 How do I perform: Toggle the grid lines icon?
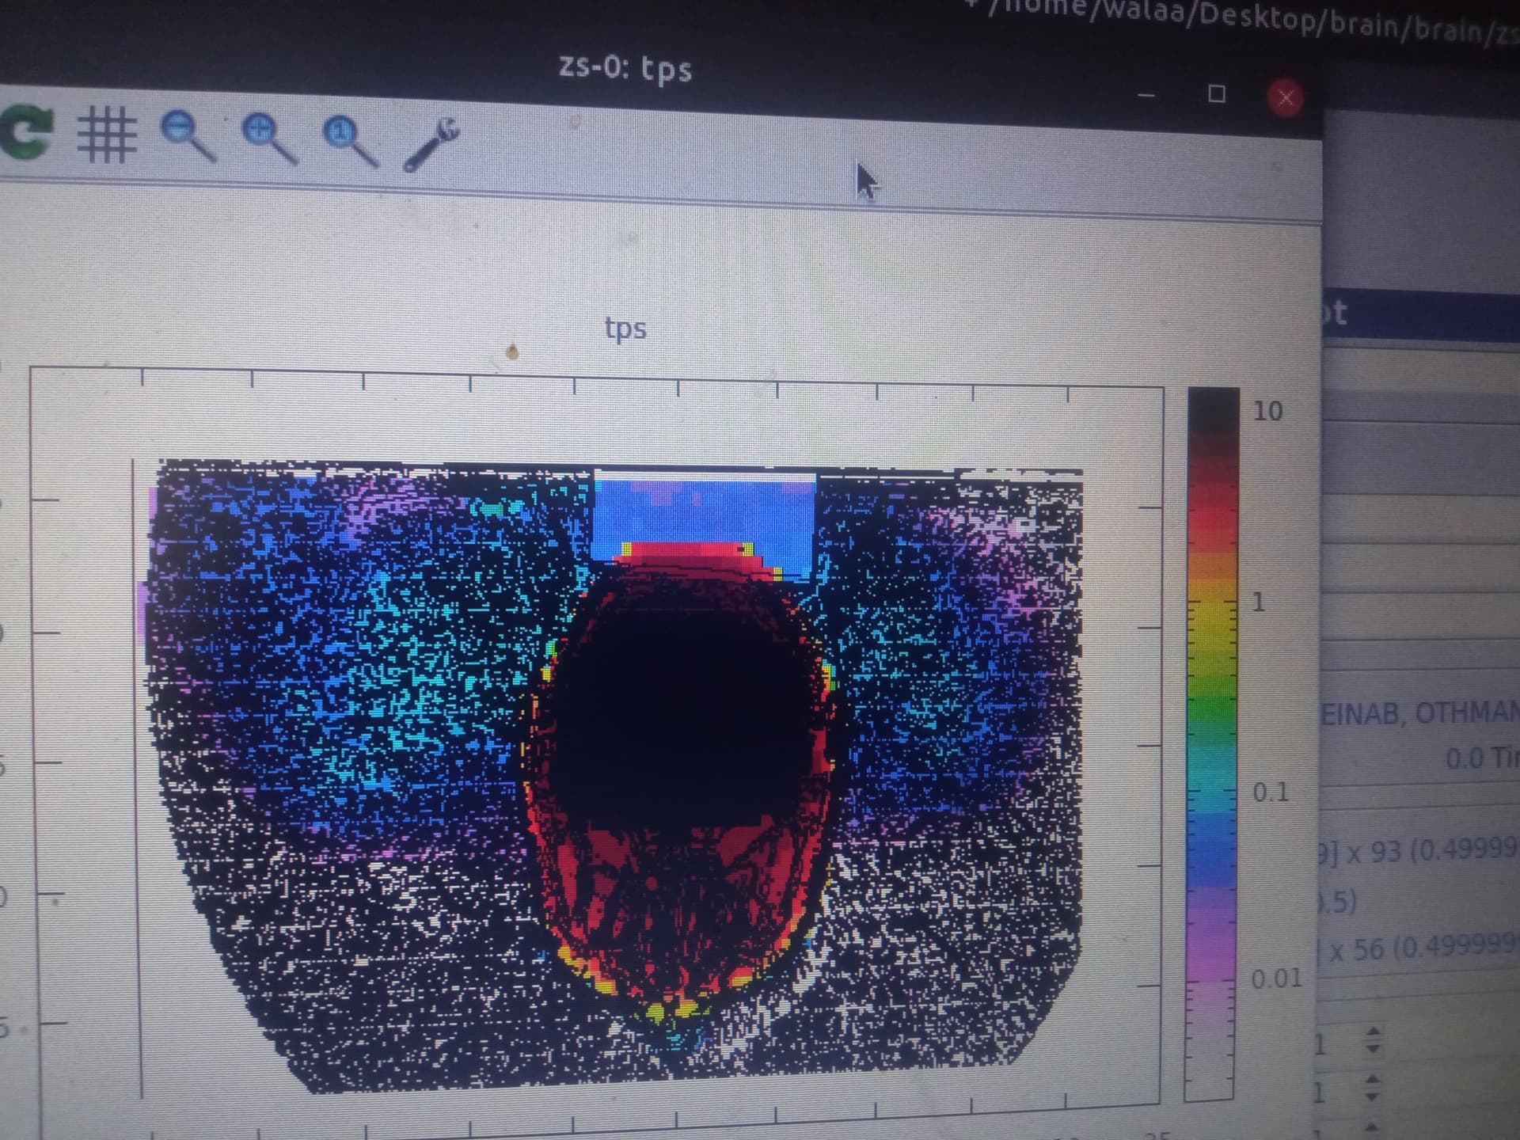(x=106, y=136)
